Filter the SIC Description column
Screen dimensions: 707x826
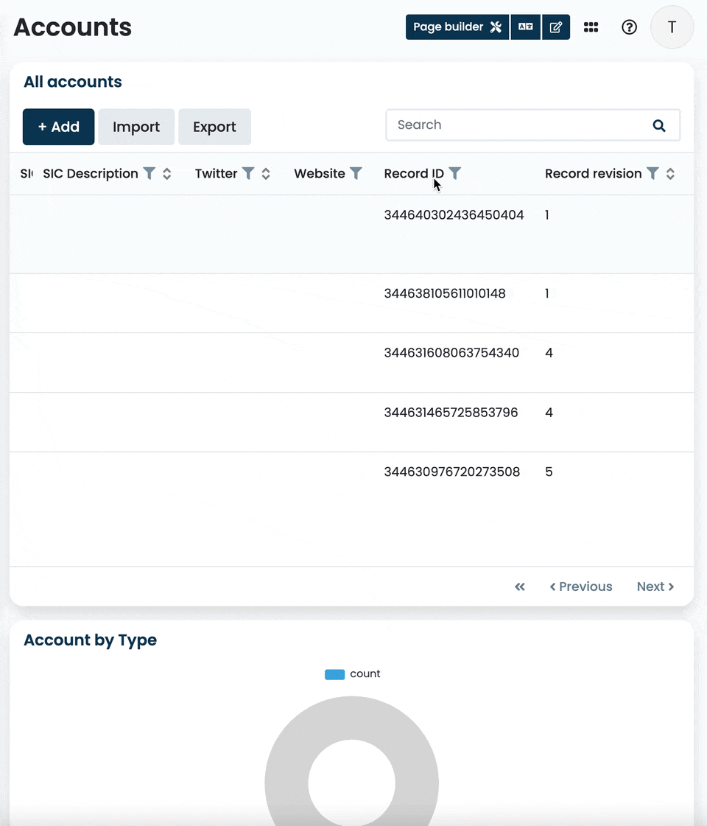pyautogui.click(x=150, y=173)
